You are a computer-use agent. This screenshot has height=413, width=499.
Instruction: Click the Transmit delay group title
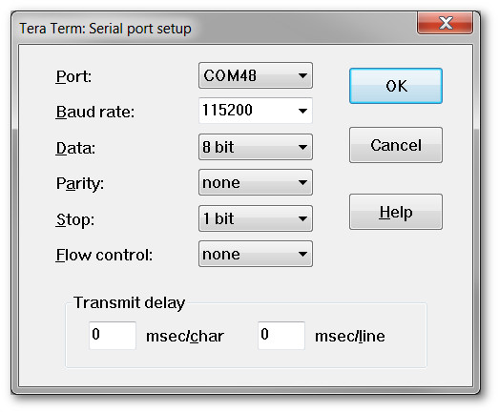click(x=129, y=302)
